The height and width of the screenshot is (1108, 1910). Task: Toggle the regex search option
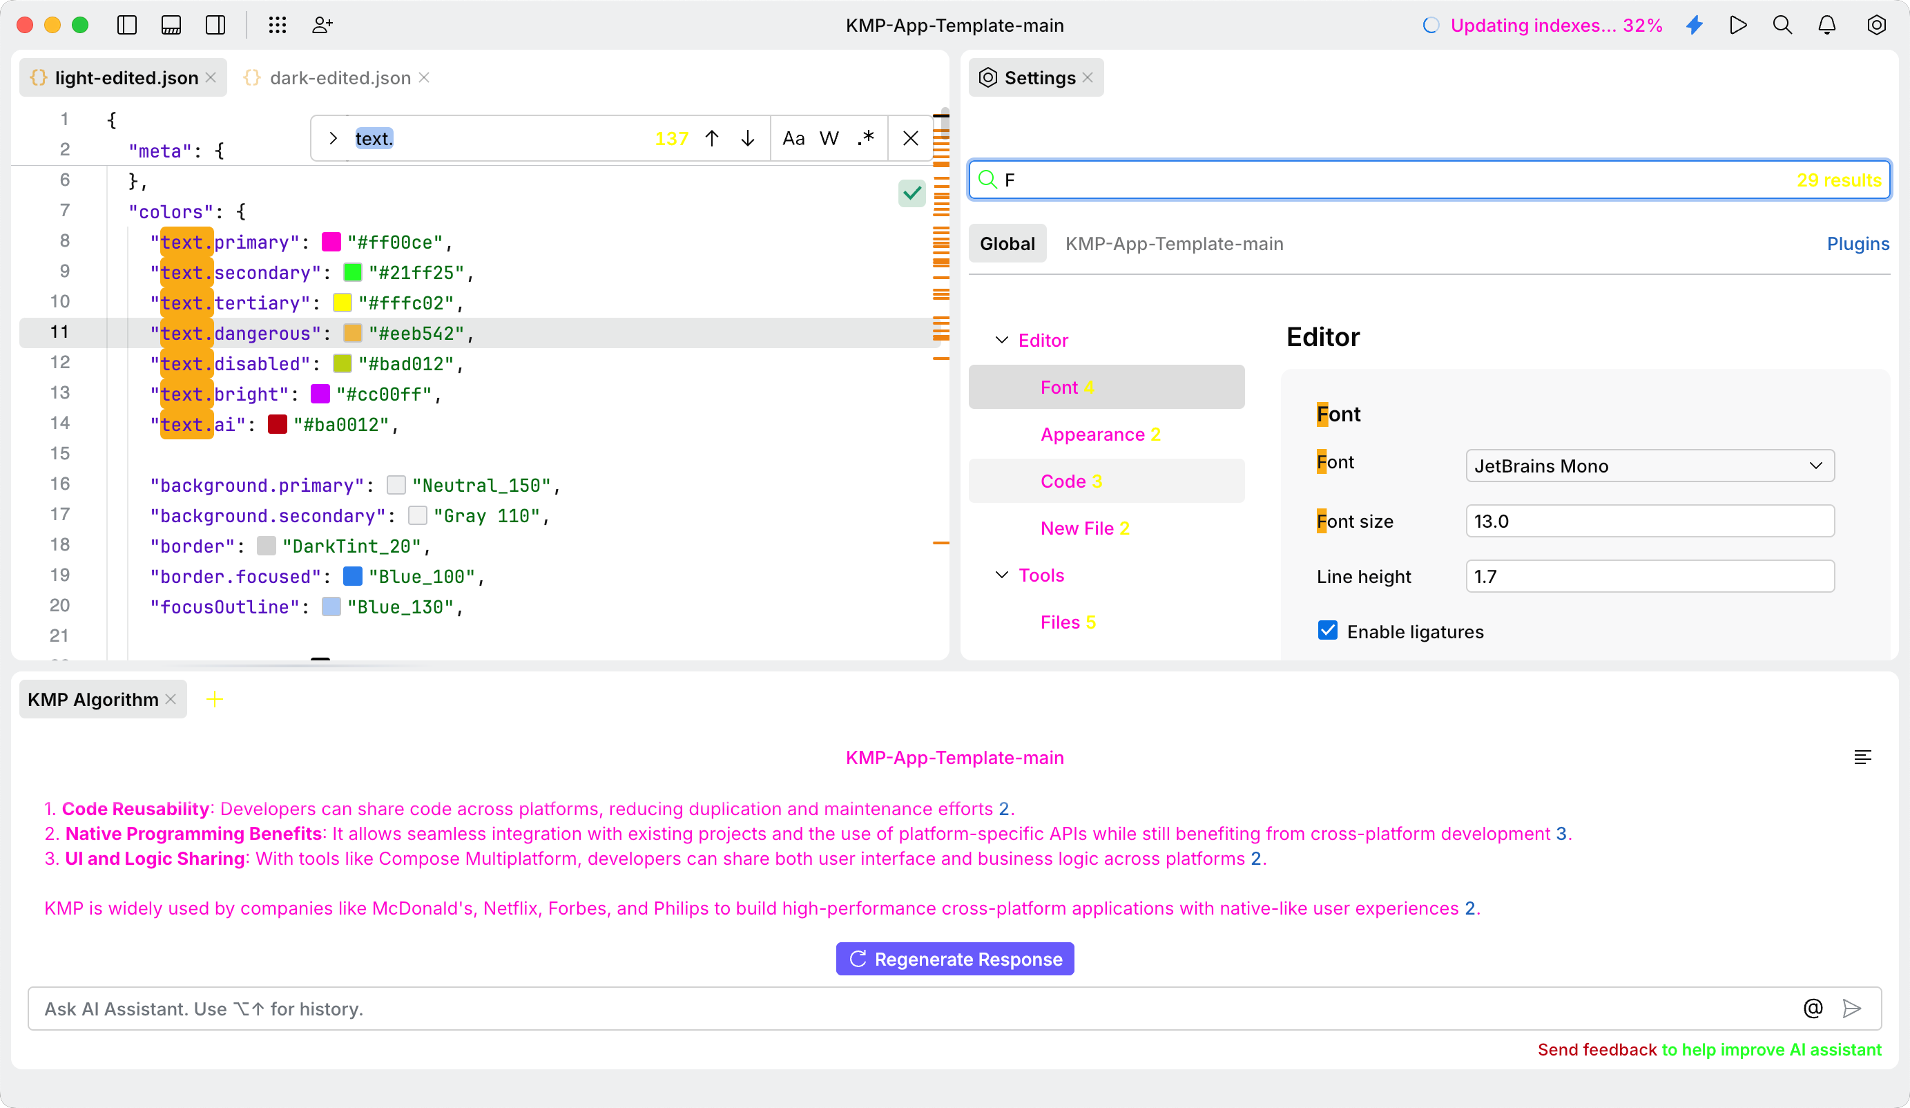pyautogui.click(x=865, y=138)
